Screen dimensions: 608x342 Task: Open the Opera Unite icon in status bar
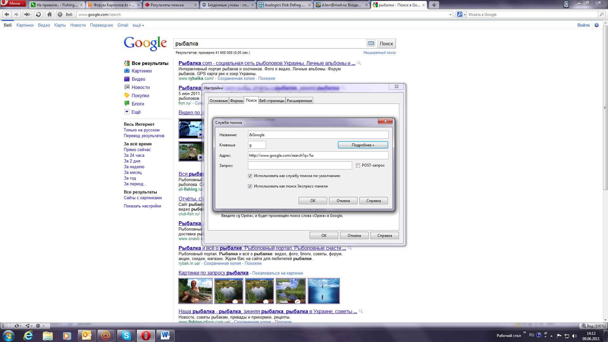coord(28,326)
